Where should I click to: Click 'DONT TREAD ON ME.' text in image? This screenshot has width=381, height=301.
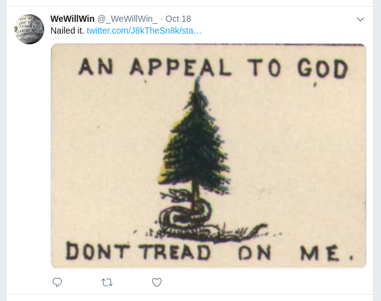[x=209, y=252]
